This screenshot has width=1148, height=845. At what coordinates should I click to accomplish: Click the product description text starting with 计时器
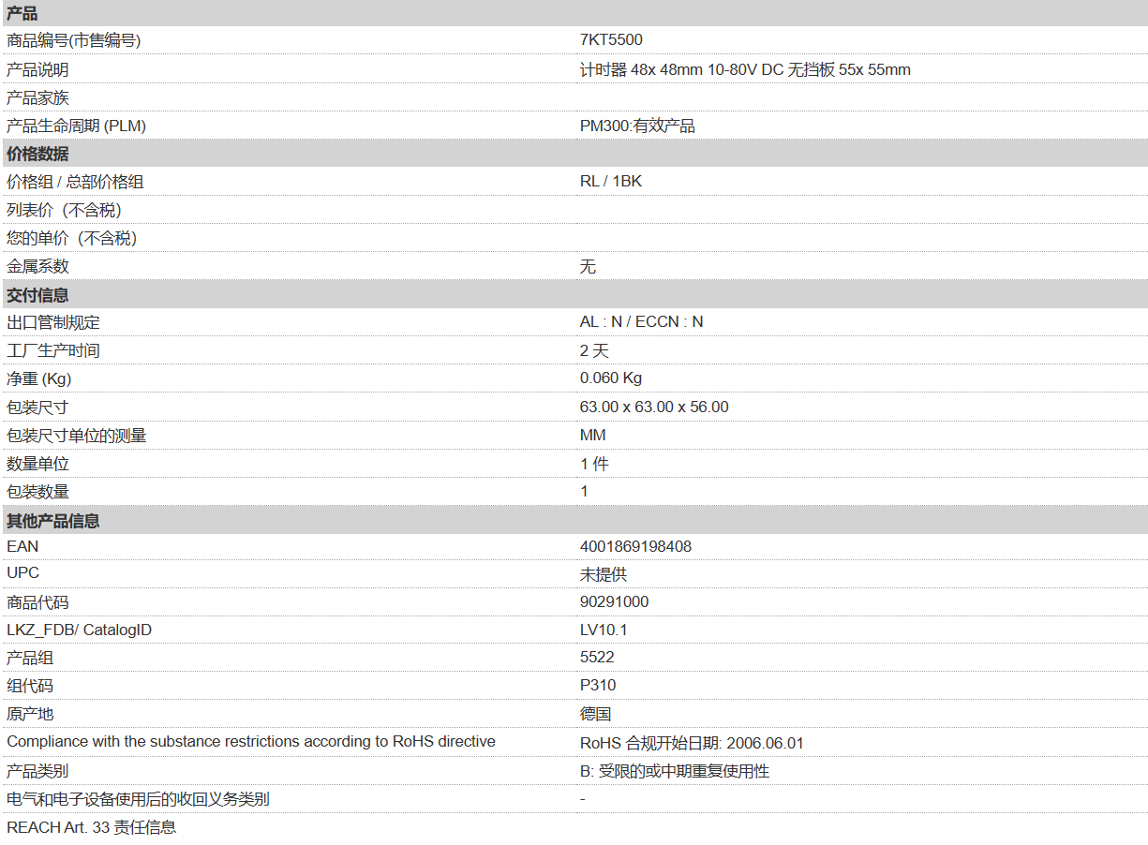tap(745, 69)
